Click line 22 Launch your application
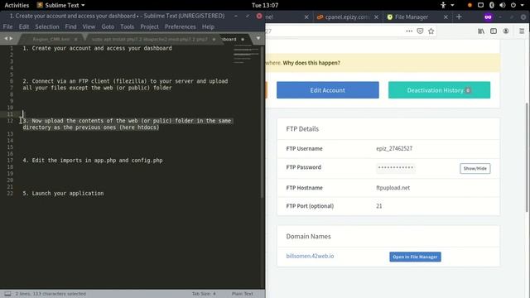This screenshot has width=530, height=298. [x=63, y=193]
